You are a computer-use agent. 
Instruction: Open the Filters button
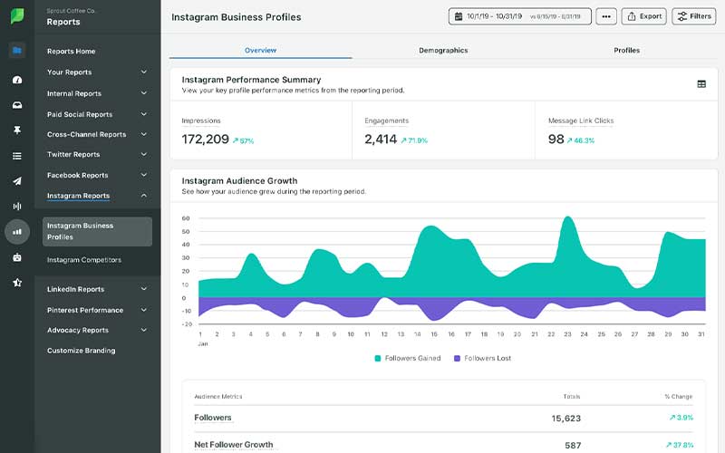693,16
